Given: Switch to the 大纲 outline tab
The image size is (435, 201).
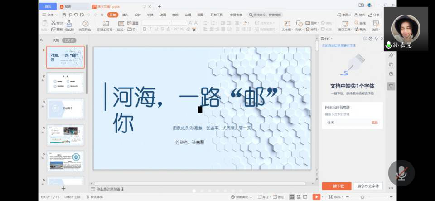Looking at the screenshot, I should tap(56, 40).
